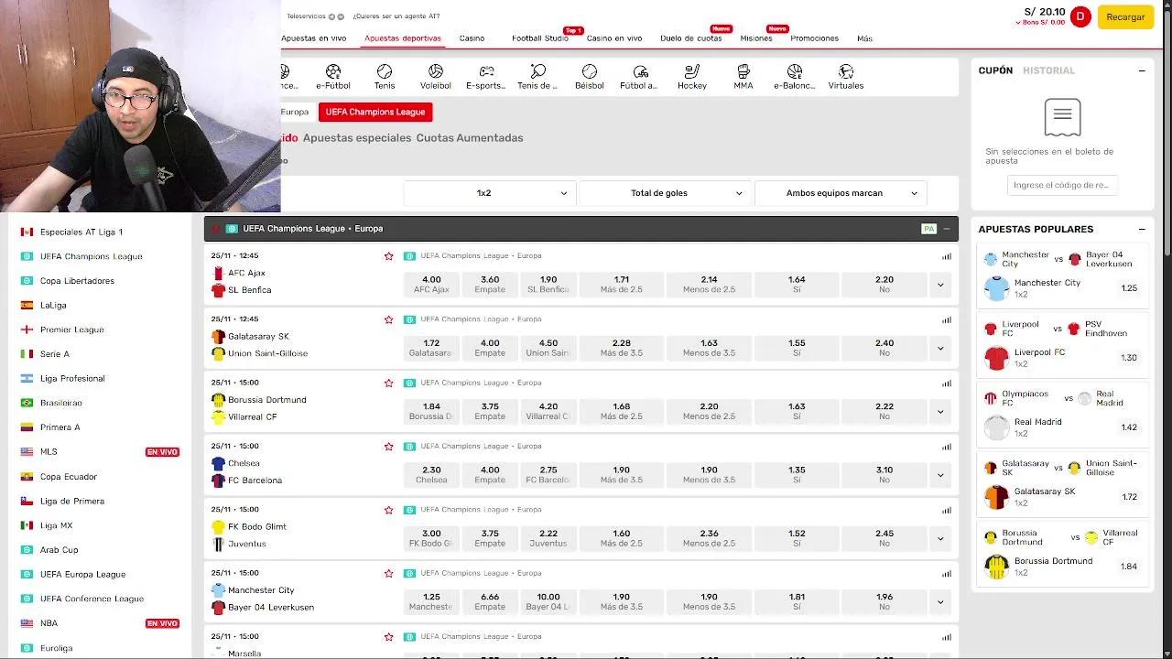Open statistics icon for Galatasaray match
The width and height of the screenshot is (1172, 659).
(947, 319)
